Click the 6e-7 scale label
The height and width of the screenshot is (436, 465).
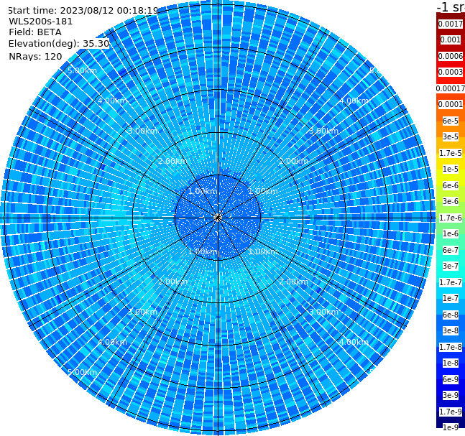(451, 250)
